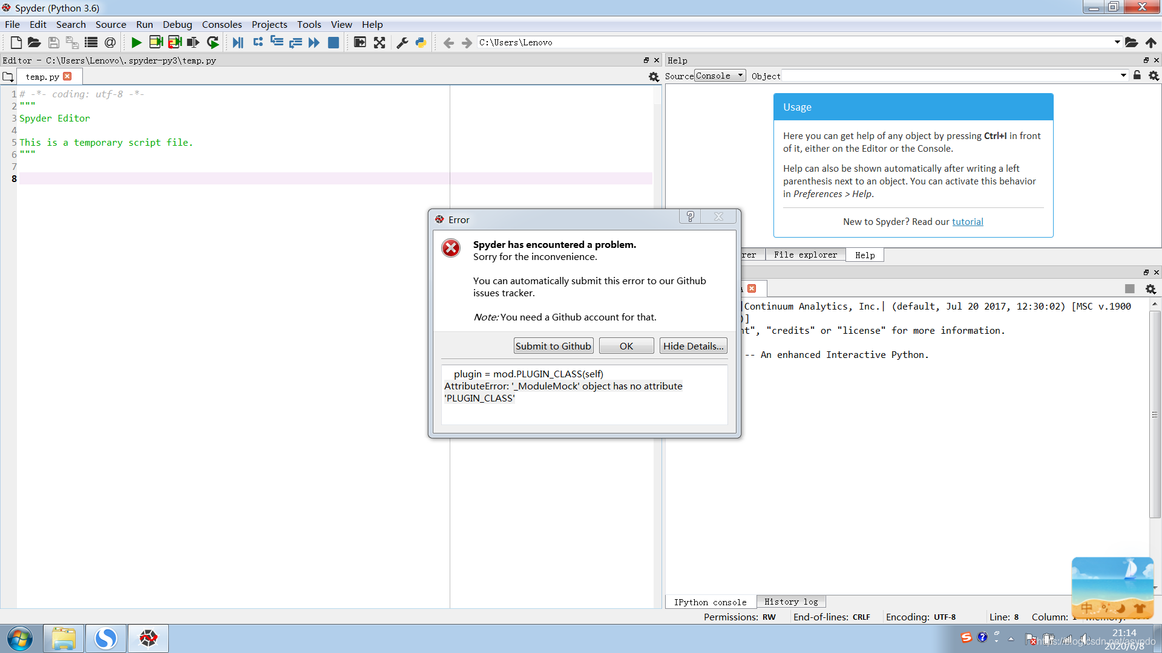Viewport: 1162px width, 653px height.
Task: Expand the working directory path dropdown
Action: point(1117,42)
